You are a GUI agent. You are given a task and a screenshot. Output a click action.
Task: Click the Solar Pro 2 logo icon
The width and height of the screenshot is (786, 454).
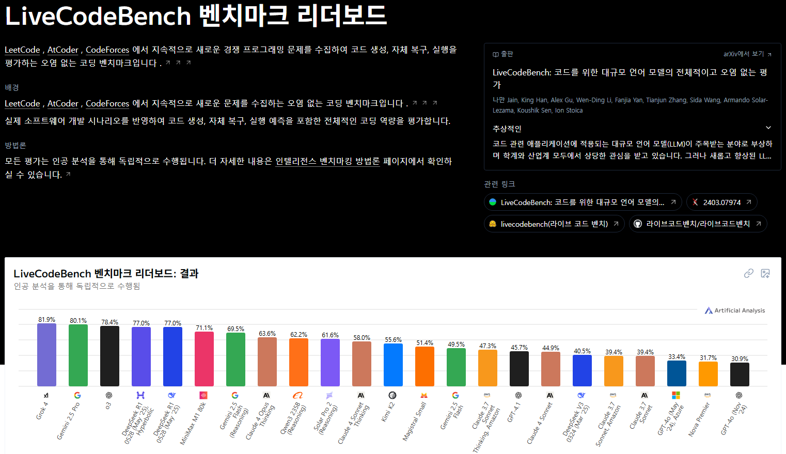329,395
